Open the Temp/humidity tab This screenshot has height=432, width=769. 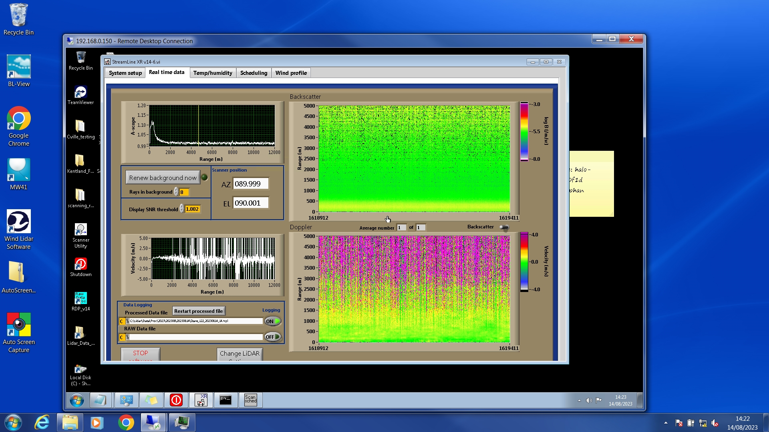[x=212, y=73]
